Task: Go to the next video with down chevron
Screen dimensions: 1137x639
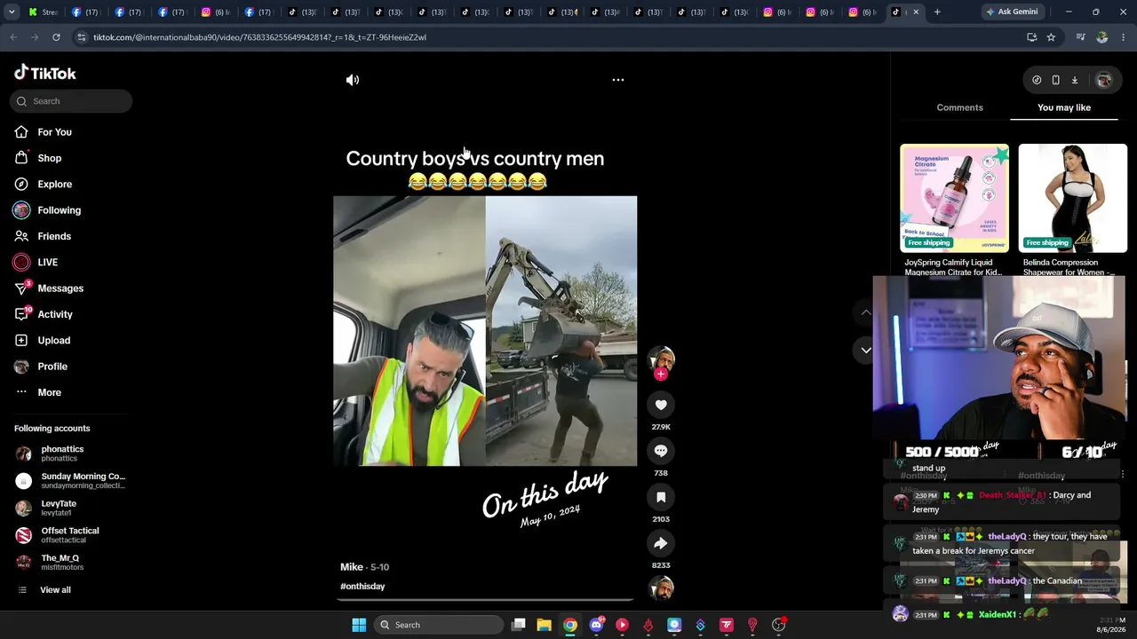Action: [x=866, y=350]
